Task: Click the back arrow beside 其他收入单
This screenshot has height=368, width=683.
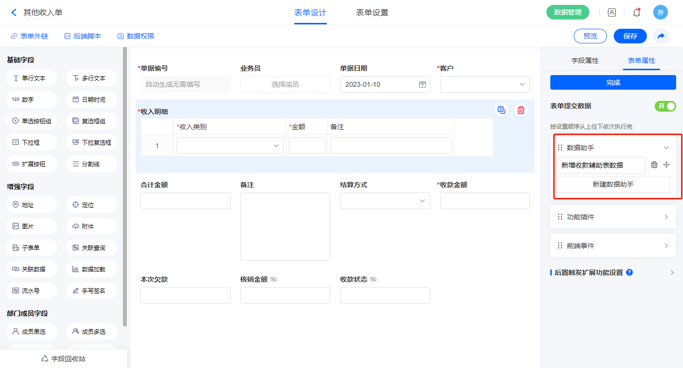Action: tap(14, 13)
